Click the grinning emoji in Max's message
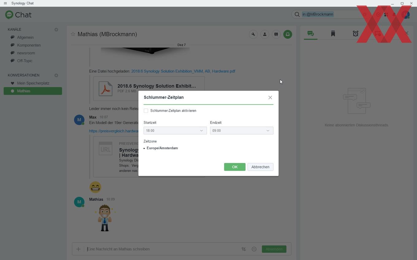 95,187
